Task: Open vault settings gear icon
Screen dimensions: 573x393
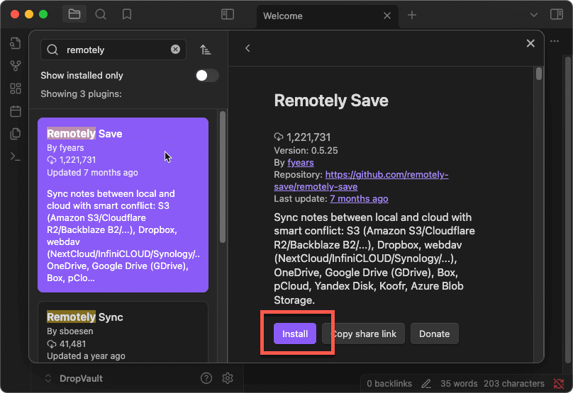Action: (228, 378)
